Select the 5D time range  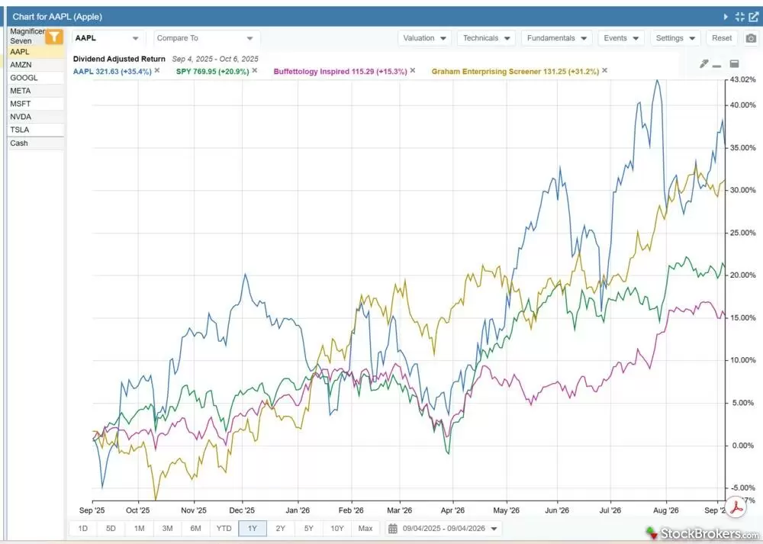[x=111, y=529]
